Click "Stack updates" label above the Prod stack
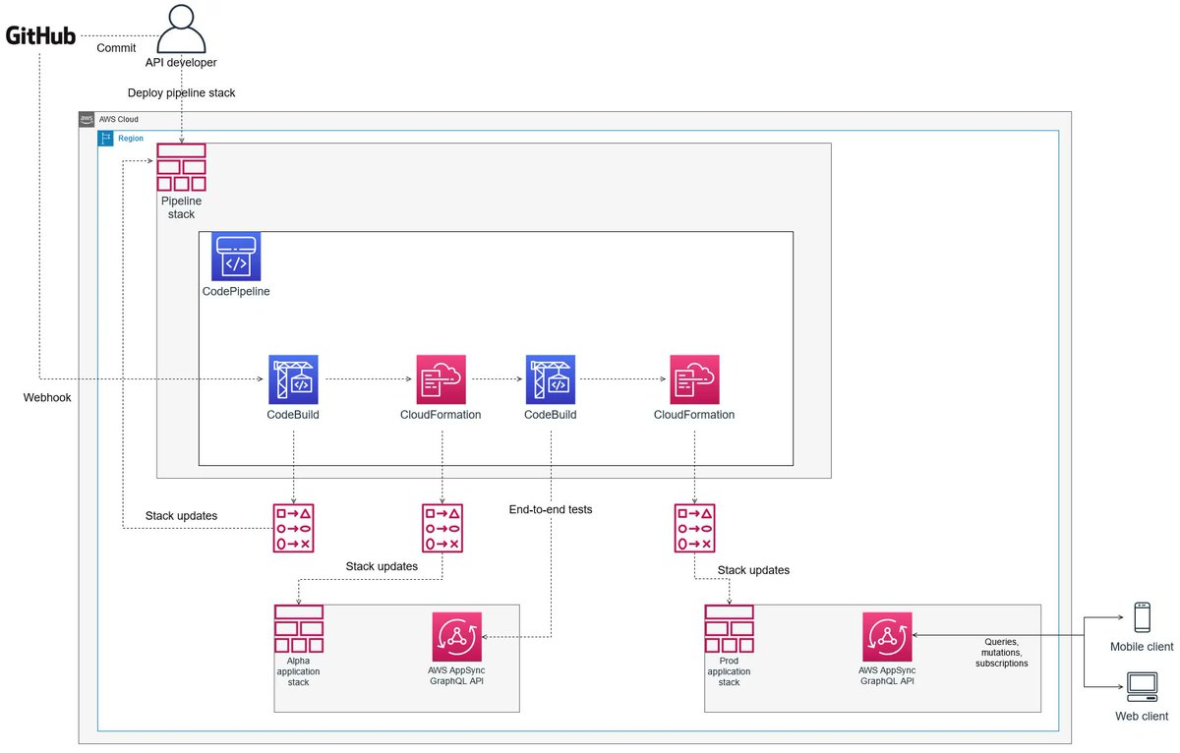Screen dimensions: 1180x753 pos(753,570)
